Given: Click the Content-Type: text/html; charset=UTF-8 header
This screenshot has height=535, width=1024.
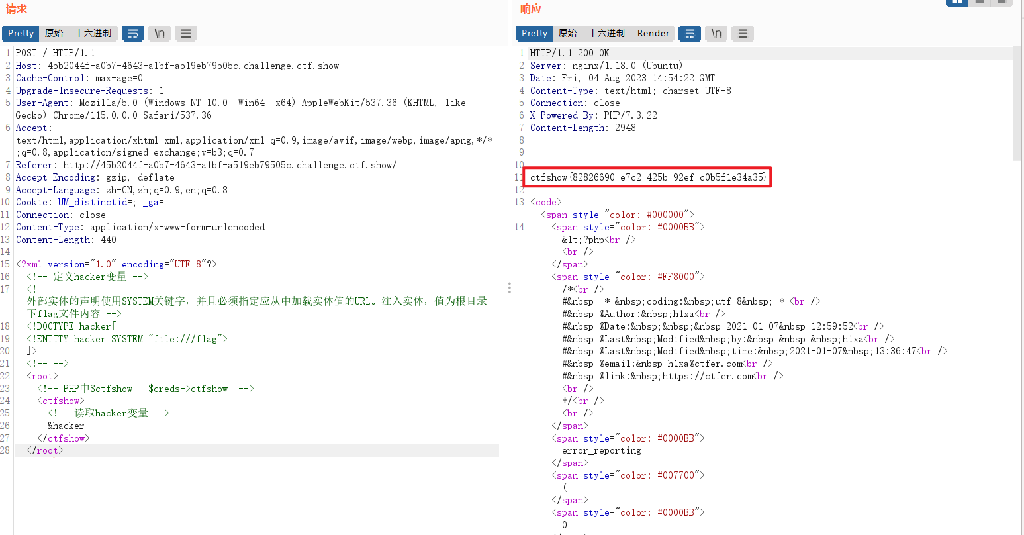Looking at the screenshot, I should (x=631, y=91).
